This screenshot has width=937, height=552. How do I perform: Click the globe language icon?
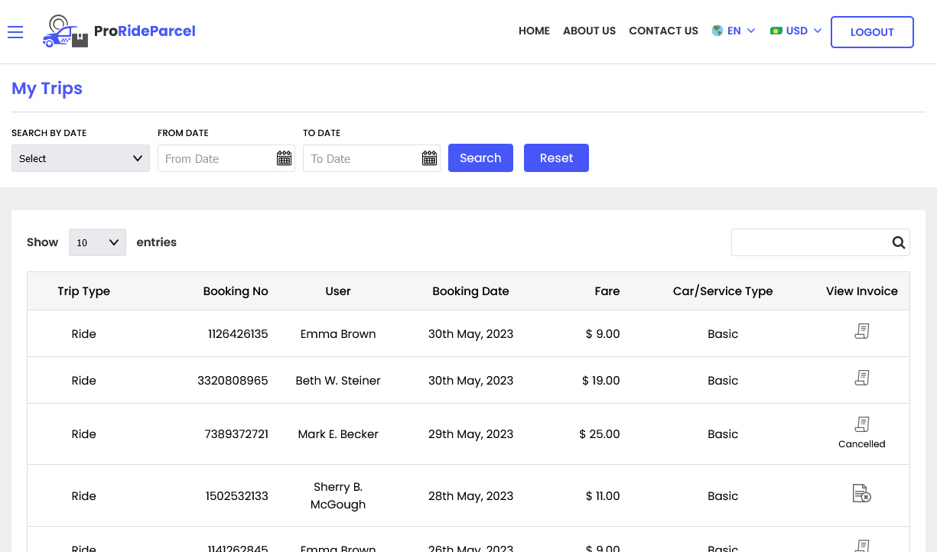point(717,31)
